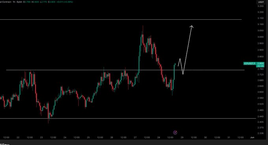This screenshot has height=145, width=268.
Task: Click date 24 on time axis
Action: [x=65, y=137]
